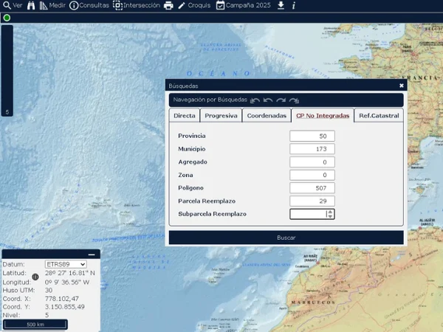
Task: Click the printer icon
Action: (x=168, y=5)
